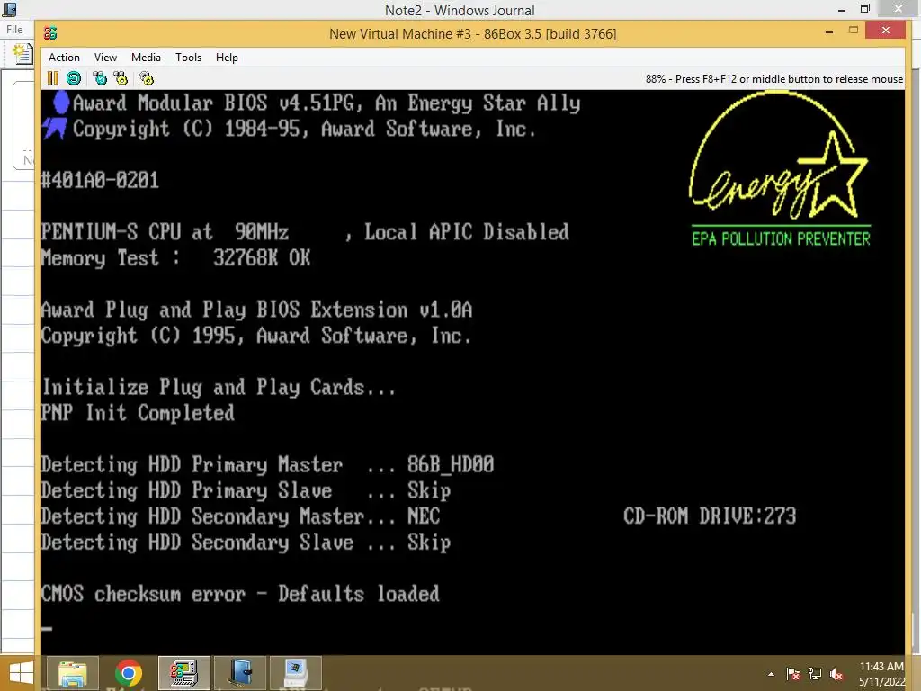Screen dimensions: 921x691
Task: Show hidden system tray icons
Action: tap(771, 674)
